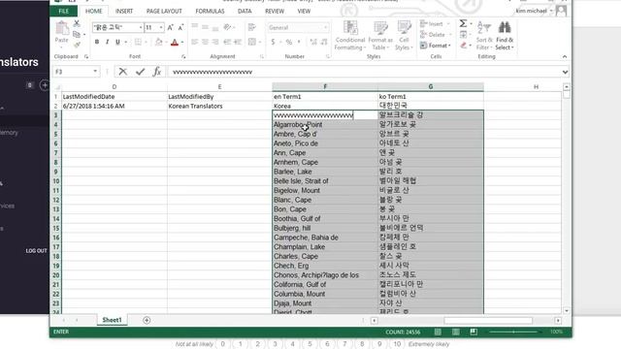The width and height of the screenshot is (621, 349).
Task: Click the Increase Decimal icon
Action: click(313, 42)
